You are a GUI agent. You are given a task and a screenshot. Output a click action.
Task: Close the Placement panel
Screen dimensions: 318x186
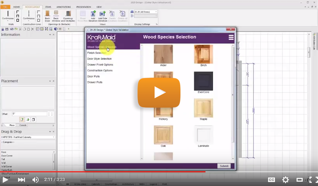[x=54, y=81]
